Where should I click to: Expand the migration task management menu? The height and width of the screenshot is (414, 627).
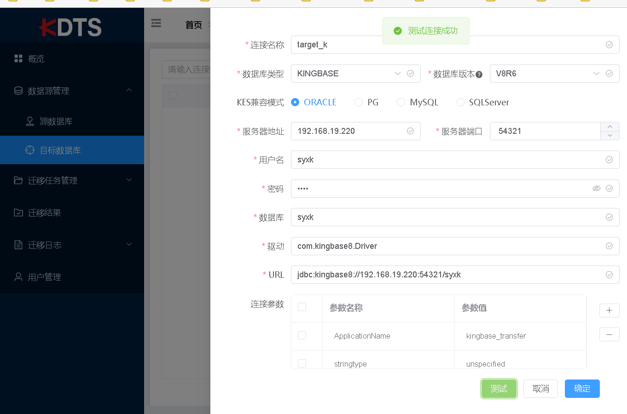tap(129, 180)
